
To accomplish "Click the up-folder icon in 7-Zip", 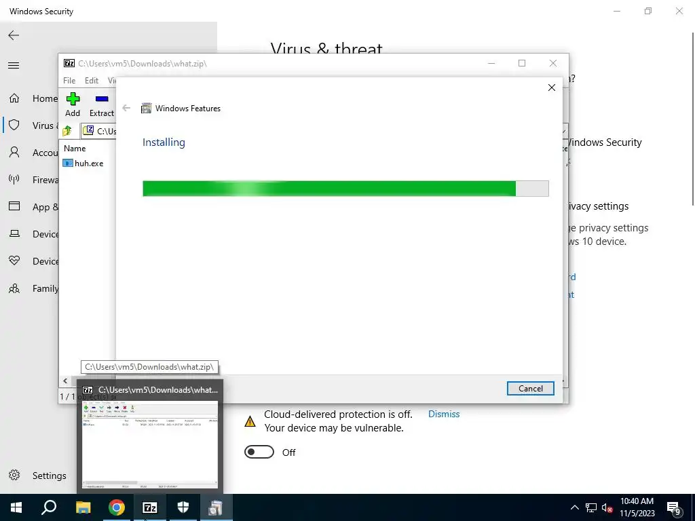I will [x=67, y=131].
